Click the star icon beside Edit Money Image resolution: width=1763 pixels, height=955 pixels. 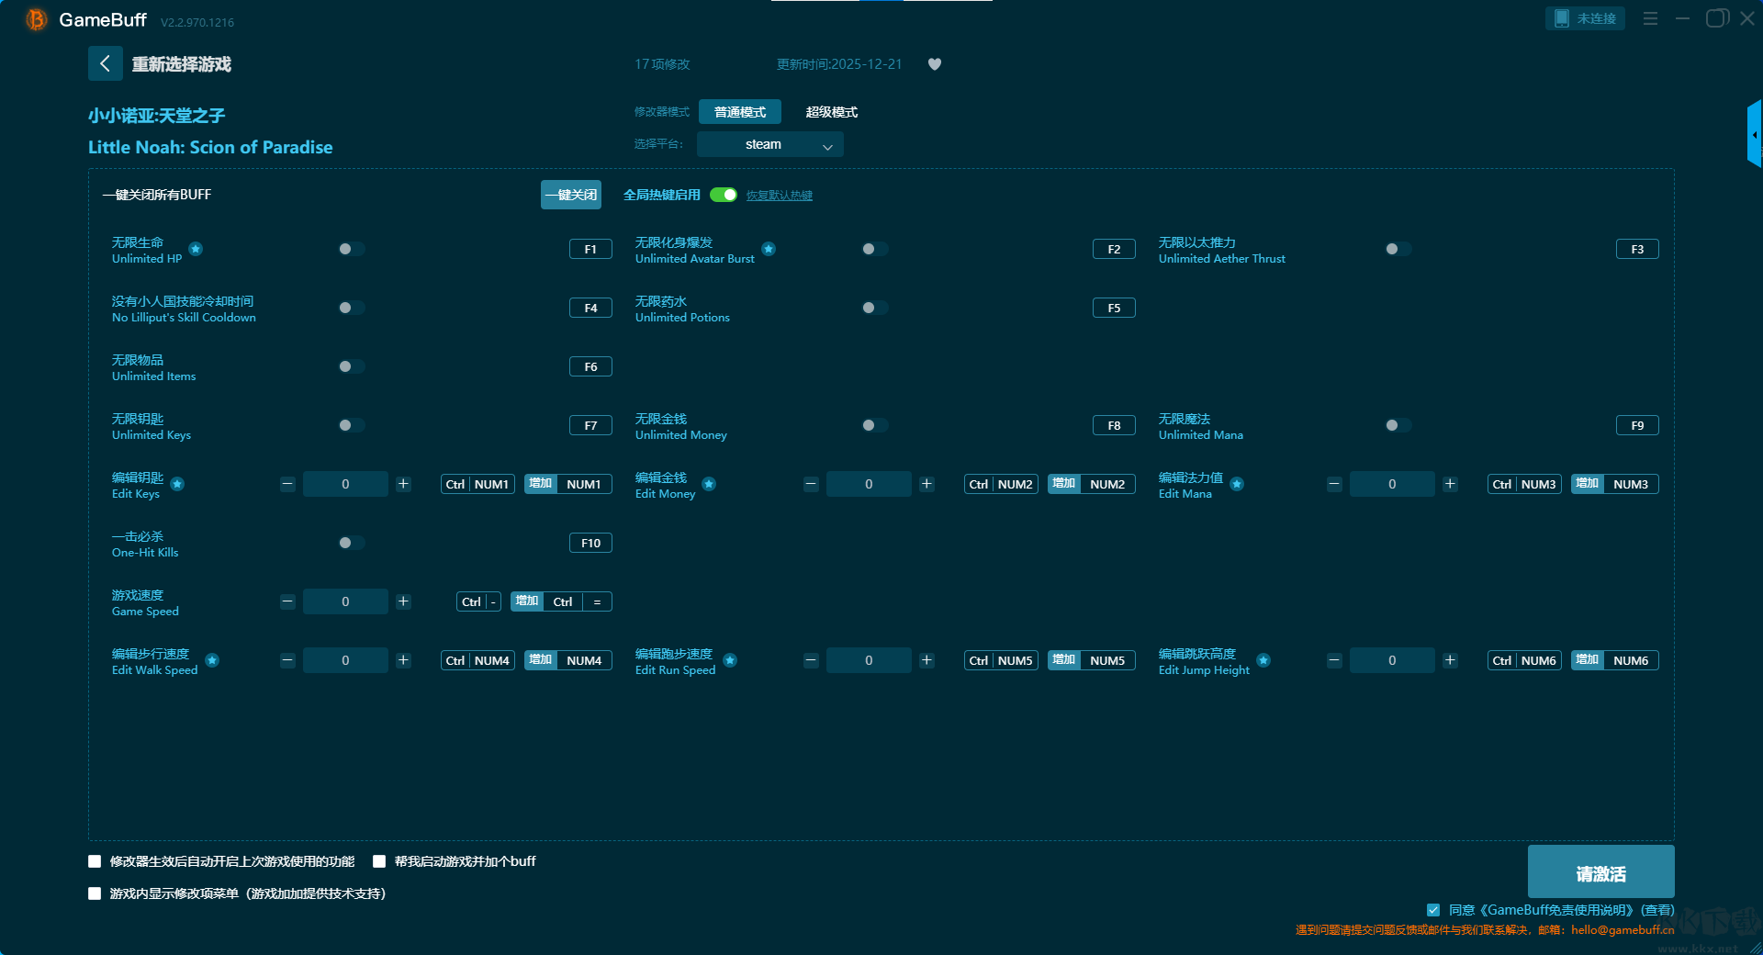coord(709,484)
